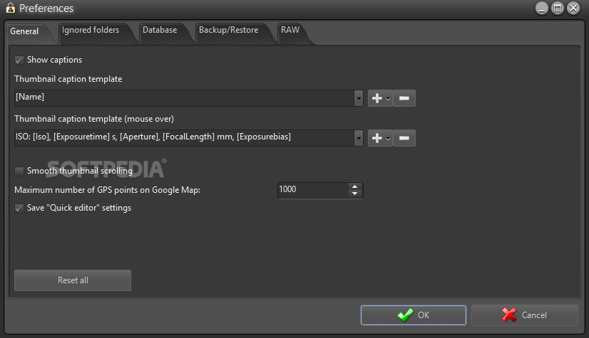Remove a field from the thumbnail caption template

[x=404, y=98]
